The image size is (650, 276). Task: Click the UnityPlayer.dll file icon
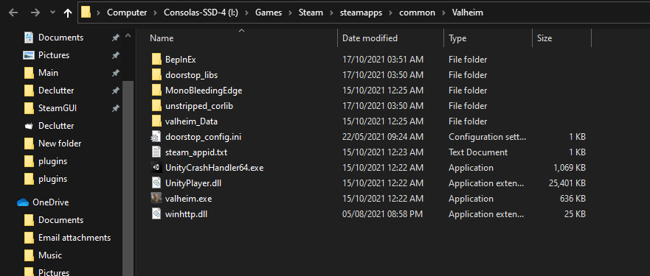coord(156,183)
